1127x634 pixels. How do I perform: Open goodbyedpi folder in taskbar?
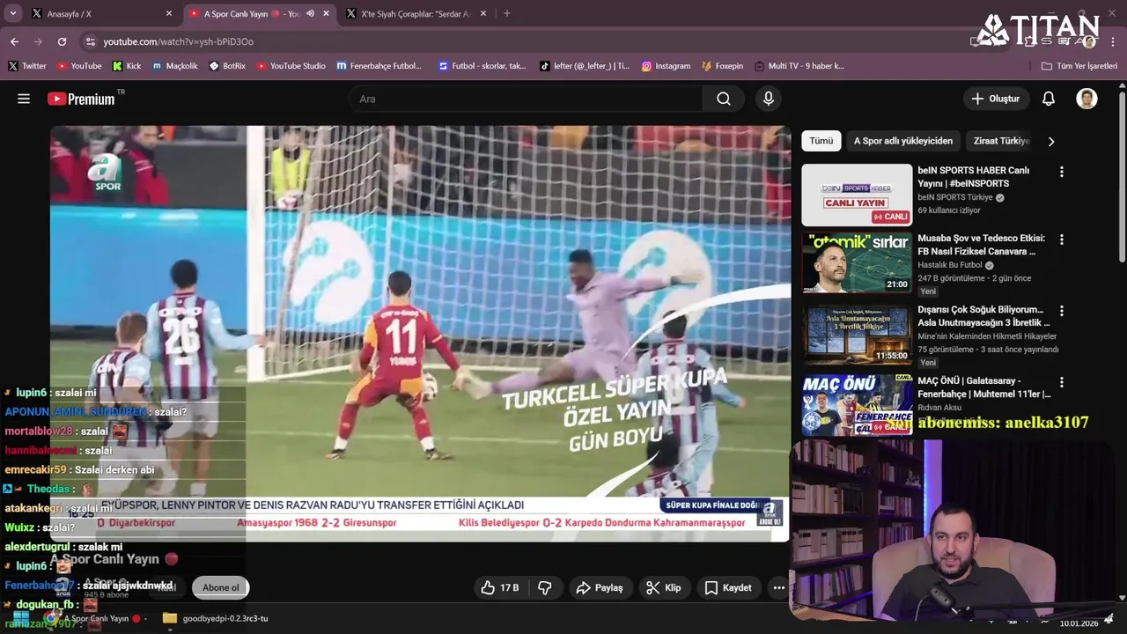pos(215,618)
